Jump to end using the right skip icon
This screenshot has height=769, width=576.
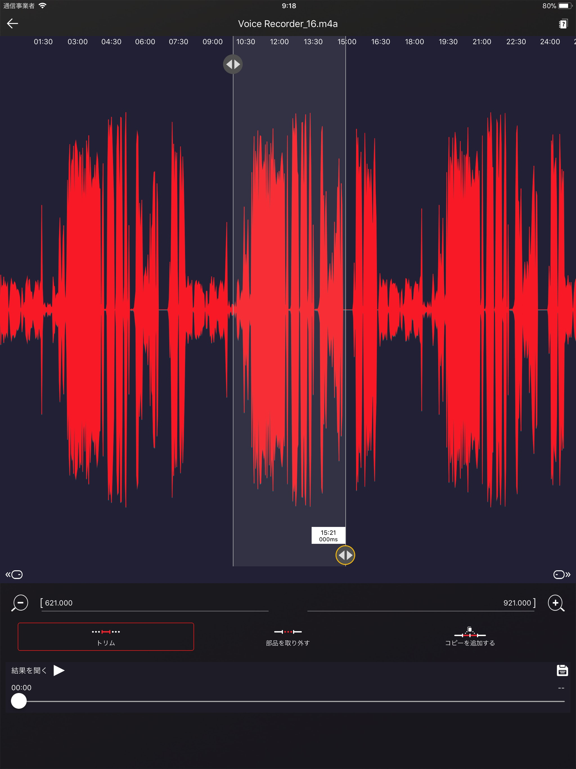562,575
